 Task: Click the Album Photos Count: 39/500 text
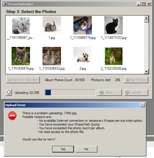tap(65, 80)
